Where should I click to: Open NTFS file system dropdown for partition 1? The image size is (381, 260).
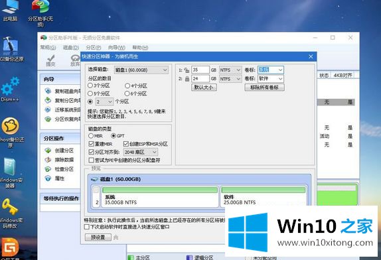point(230,70)
